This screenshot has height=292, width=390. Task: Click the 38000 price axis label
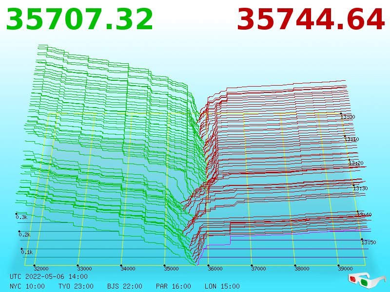coord(302,269)
